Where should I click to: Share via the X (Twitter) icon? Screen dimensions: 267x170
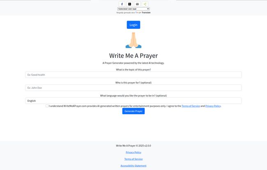pyautogui.click(x=129, y=4)
